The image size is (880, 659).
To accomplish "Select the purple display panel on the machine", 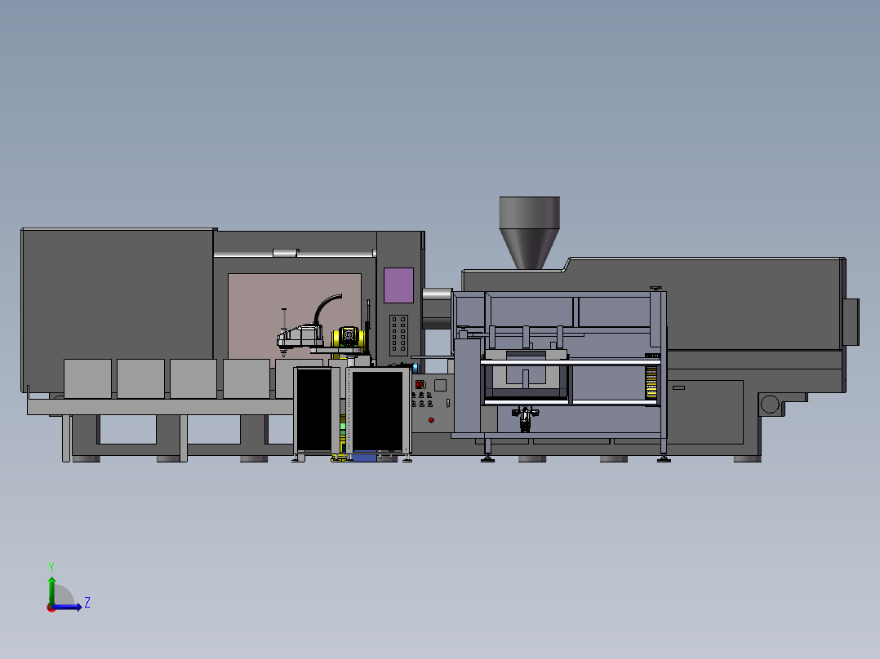I will (398, 285).
